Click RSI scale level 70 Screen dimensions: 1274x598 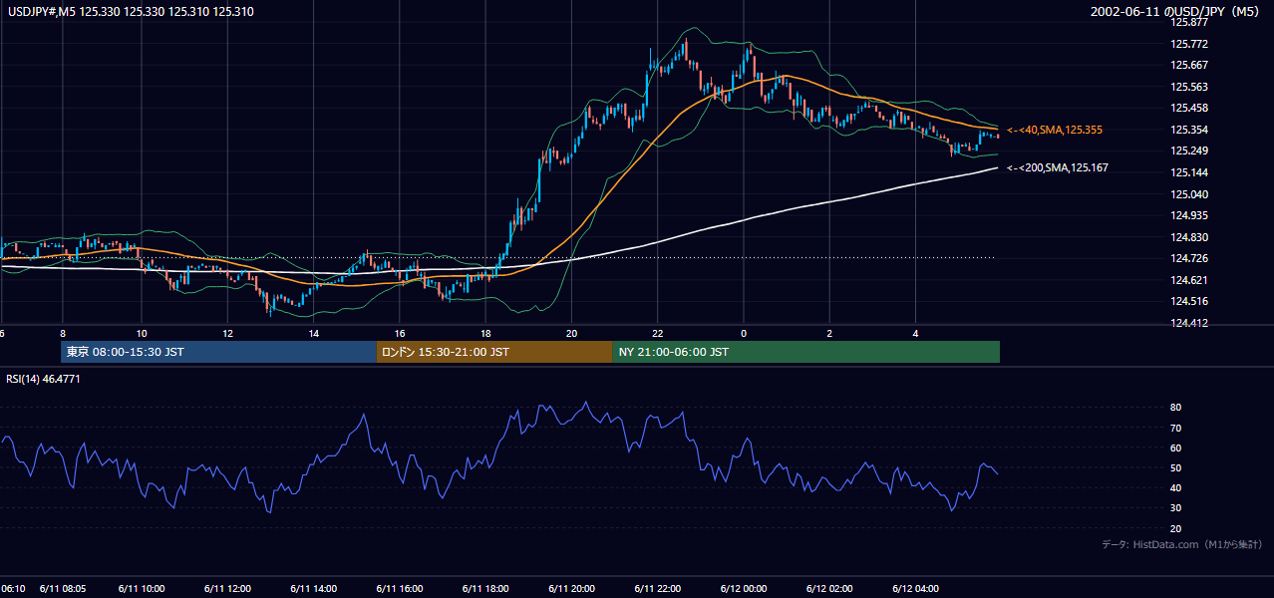click(1175, 428)
